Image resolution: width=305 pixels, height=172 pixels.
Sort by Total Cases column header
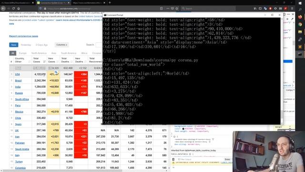pyautogui.click(x=39, y=60)
